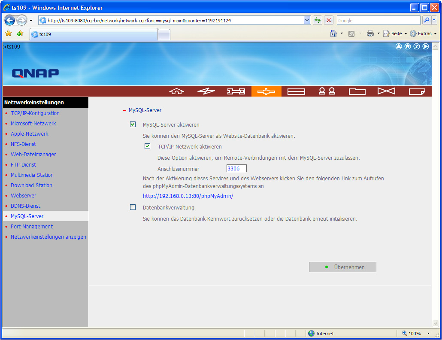This screenshot has width=442, height=340.
Task: Disable the 'MySQL-Server aktivieren' checkbox
Action: 133,124
